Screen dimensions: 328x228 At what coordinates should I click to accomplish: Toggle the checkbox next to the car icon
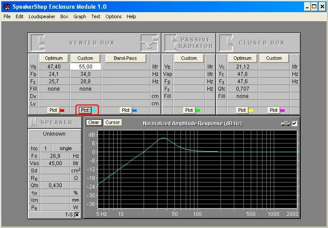[x=295, y=124]
